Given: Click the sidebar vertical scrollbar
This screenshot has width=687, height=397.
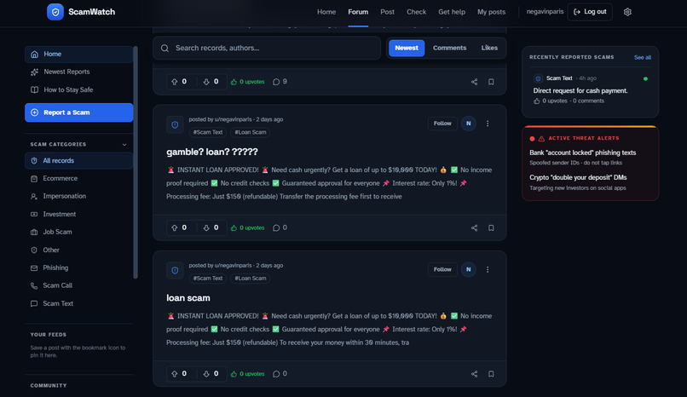Looking at the screenshot, I should (x=136, y=162).
